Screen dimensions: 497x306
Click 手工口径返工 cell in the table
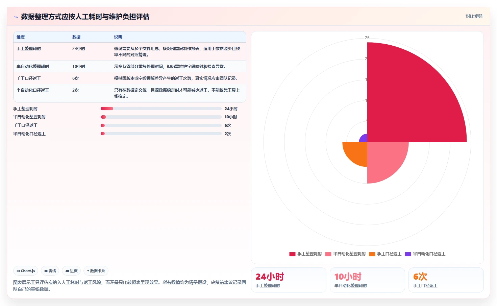pyautogui.click(x=29, y=78)
